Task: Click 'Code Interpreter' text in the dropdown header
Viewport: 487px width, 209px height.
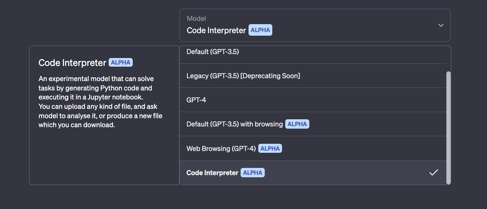Action: [216, 30]
